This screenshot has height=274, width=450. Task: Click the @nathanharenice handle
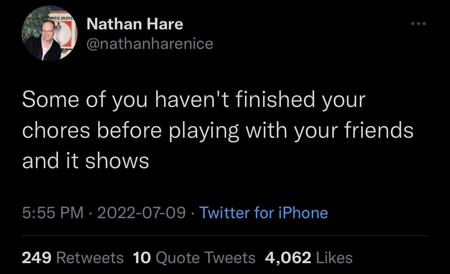coord(150,44)
